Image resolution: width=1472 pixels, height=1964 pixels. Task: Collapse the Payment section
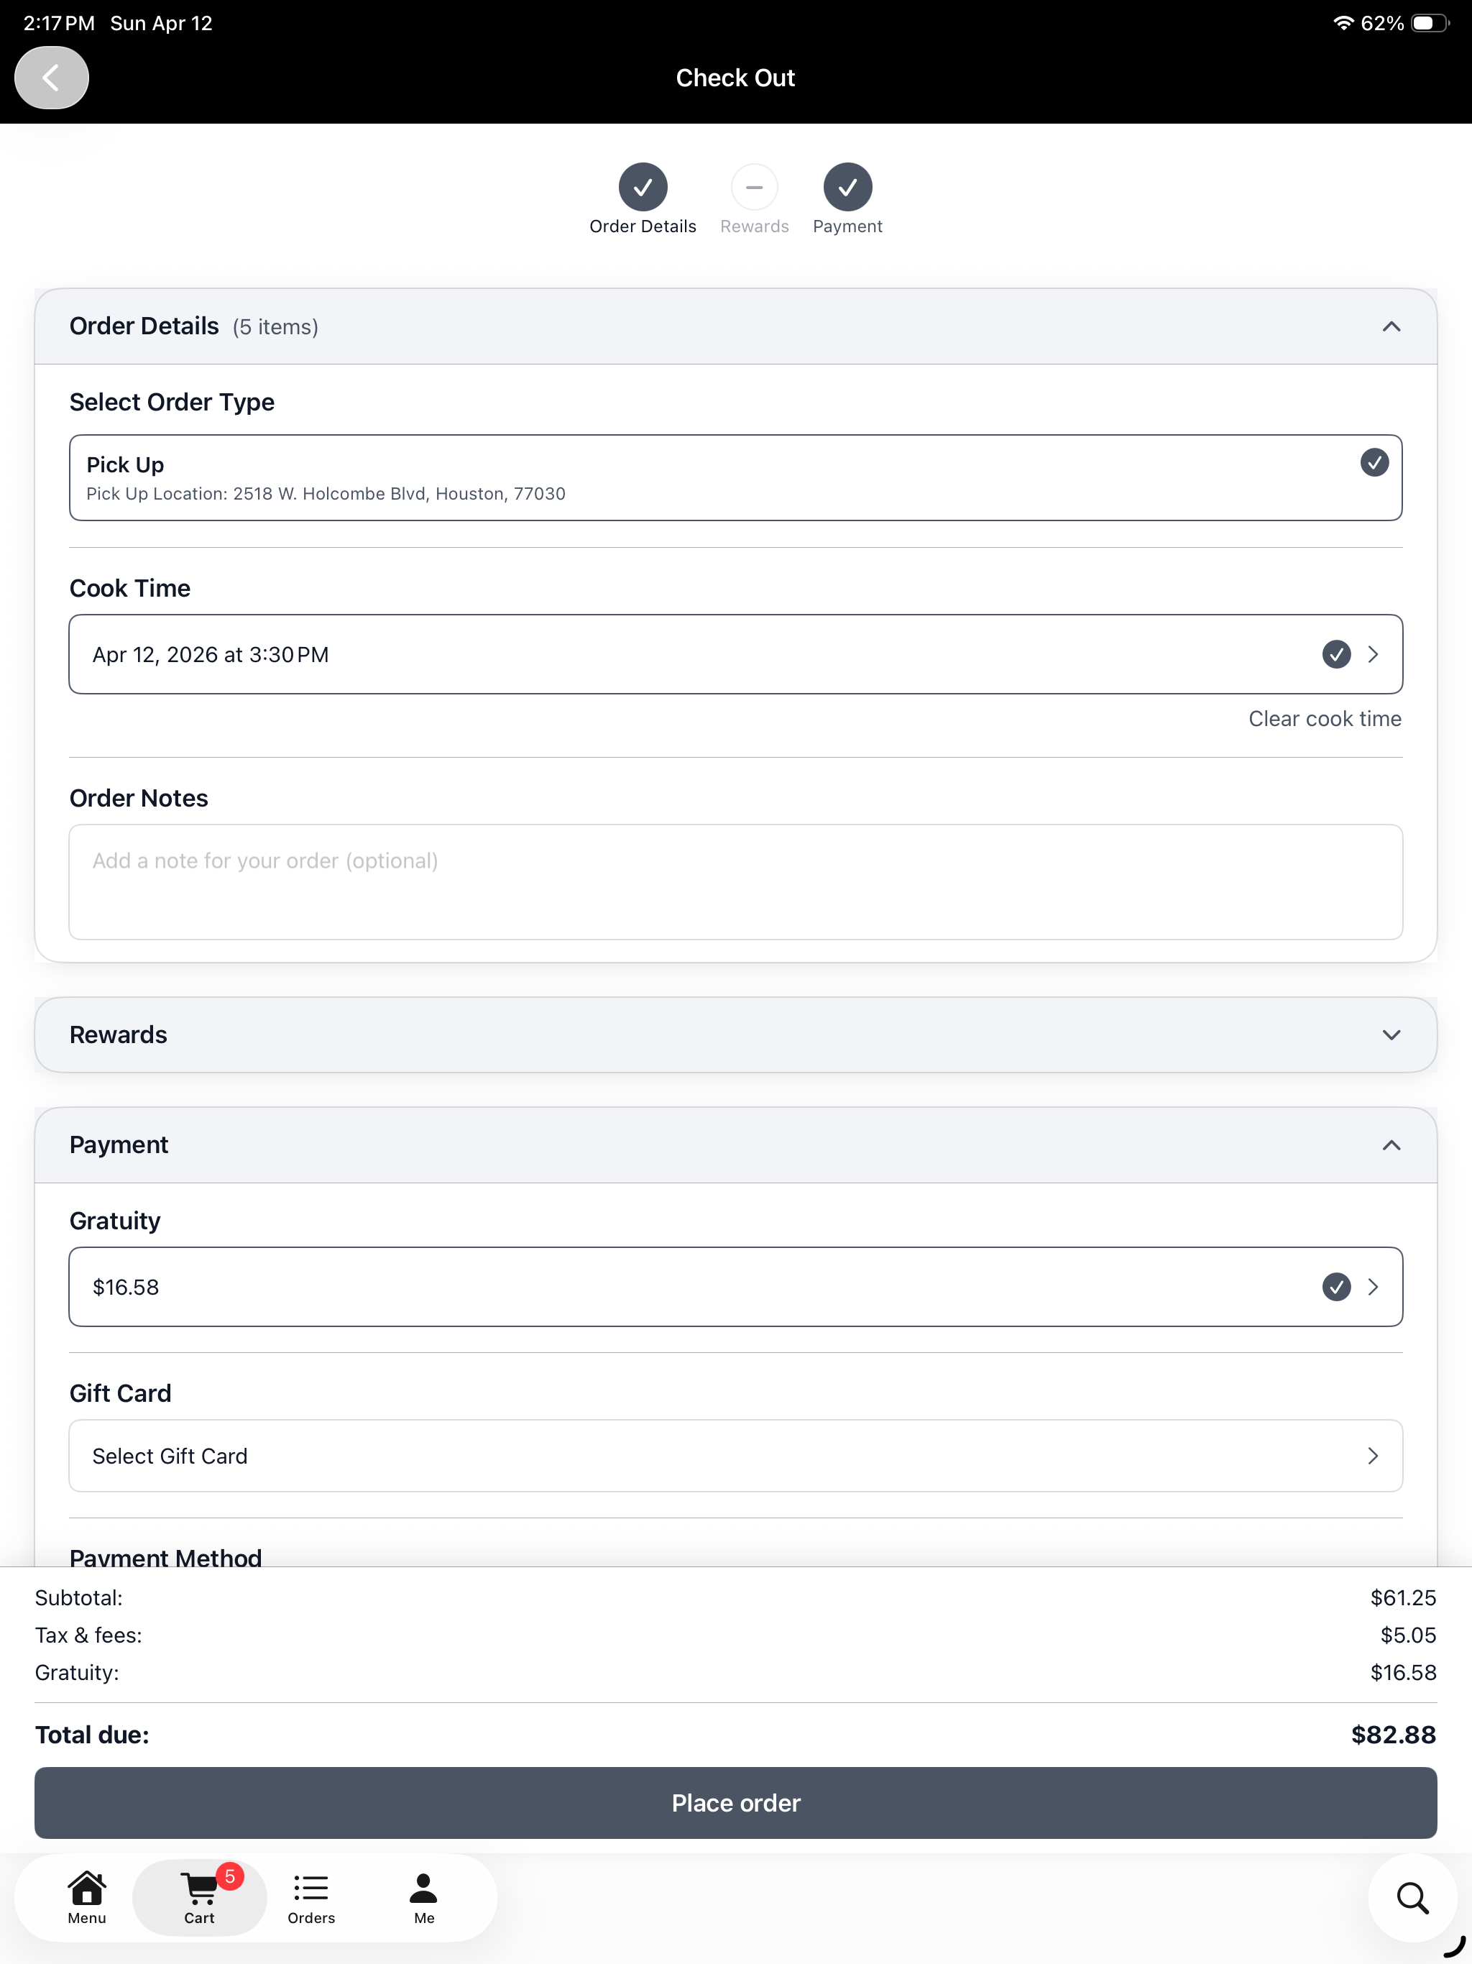tap(1391, 1145)
